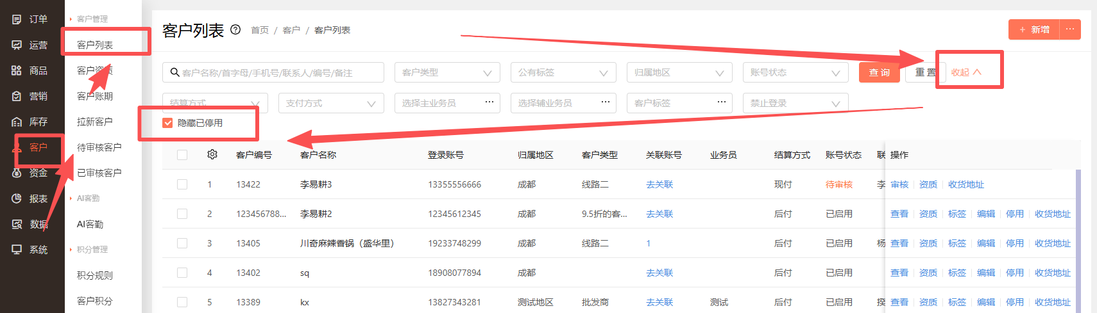Open the 库存 inventory sidebar icon

17,122
